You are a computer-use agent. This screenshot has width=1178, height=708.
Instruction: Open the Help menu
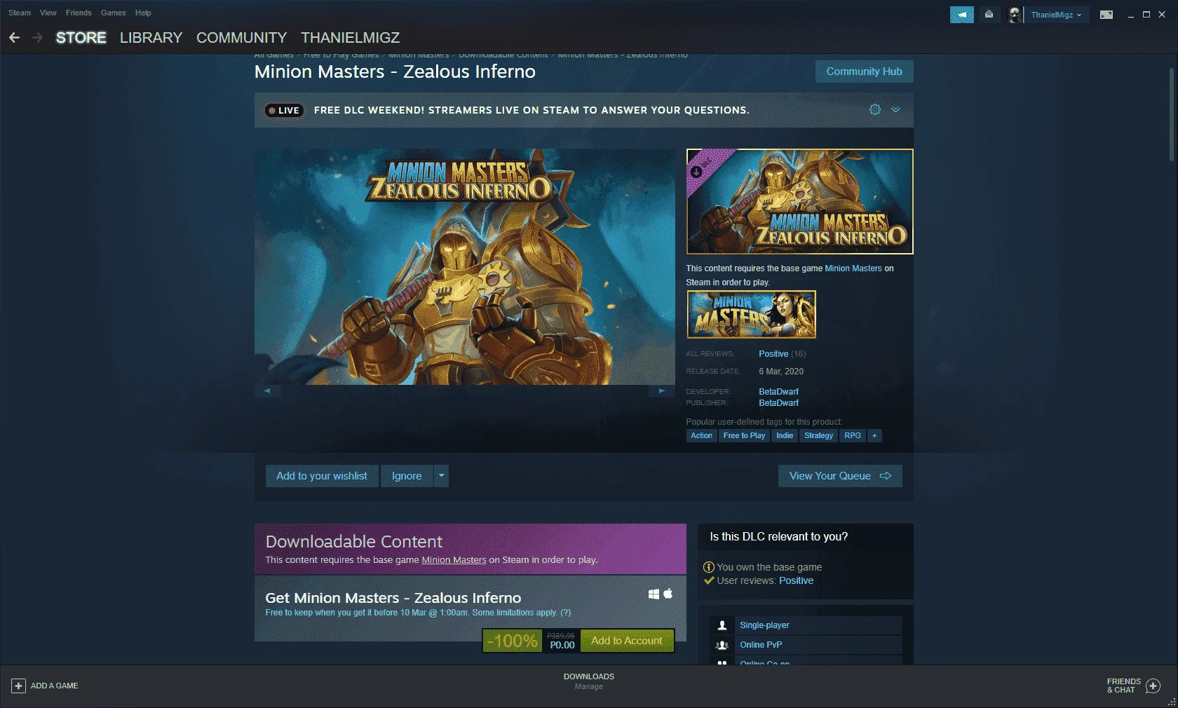143,13
